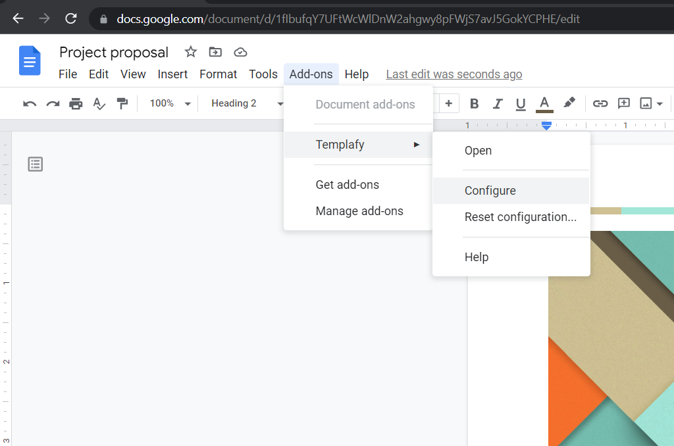The image size is (674, 446).
Task: Select Manage add-ons
Action: pos(359,211)
